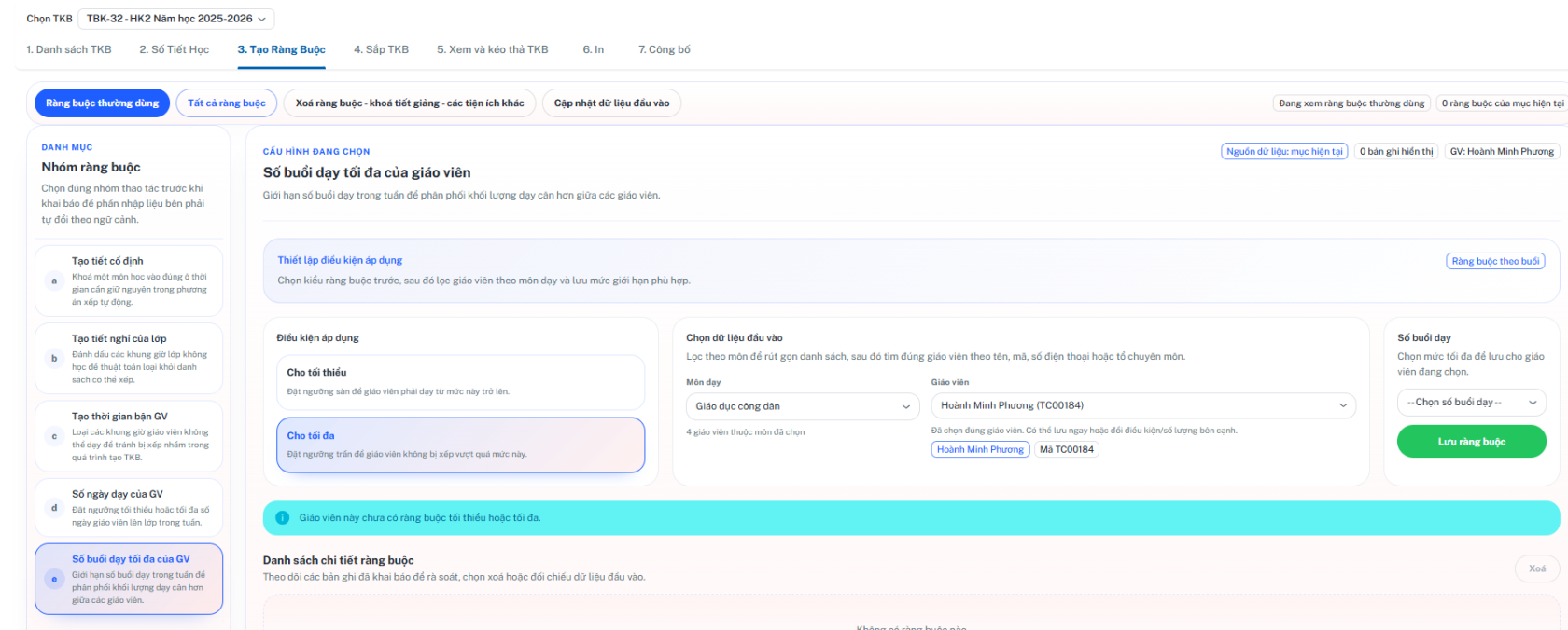Open the Chọn TKB dropdown TBK-32
This screenshot has width=1568, height=630.
(175, 19)
